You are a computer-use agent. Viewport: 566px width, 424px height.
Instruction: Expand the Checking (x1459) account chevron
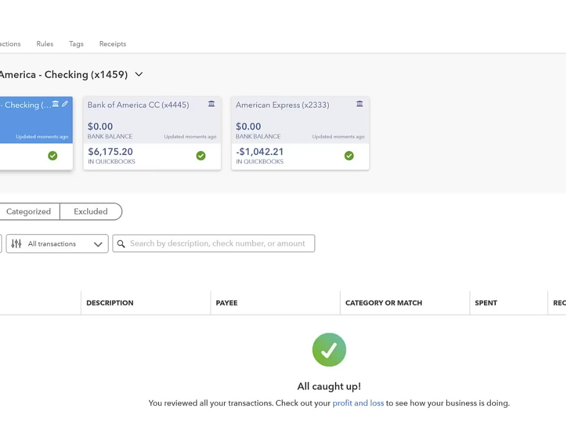coord(139,74)
